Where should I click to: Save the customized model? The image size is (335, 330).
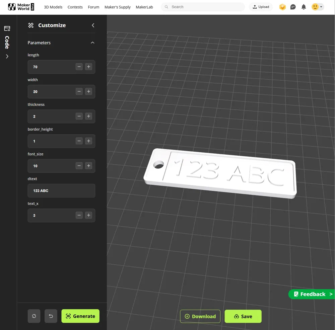243,316
